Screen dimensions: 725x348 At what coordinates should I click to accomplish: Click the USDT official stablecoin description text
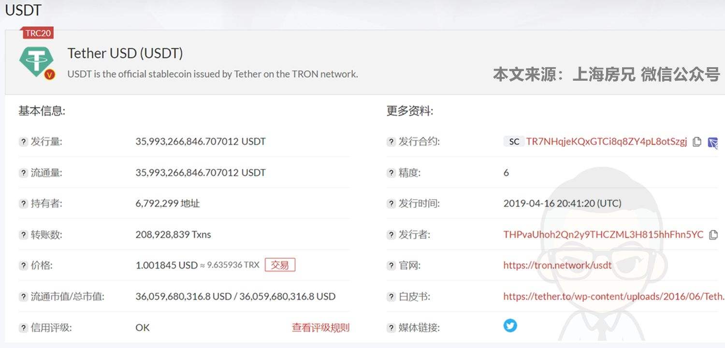(x=213, y=74)
